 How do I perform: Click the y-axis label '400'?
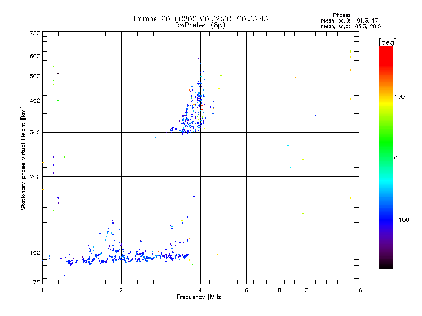(35, 101)
